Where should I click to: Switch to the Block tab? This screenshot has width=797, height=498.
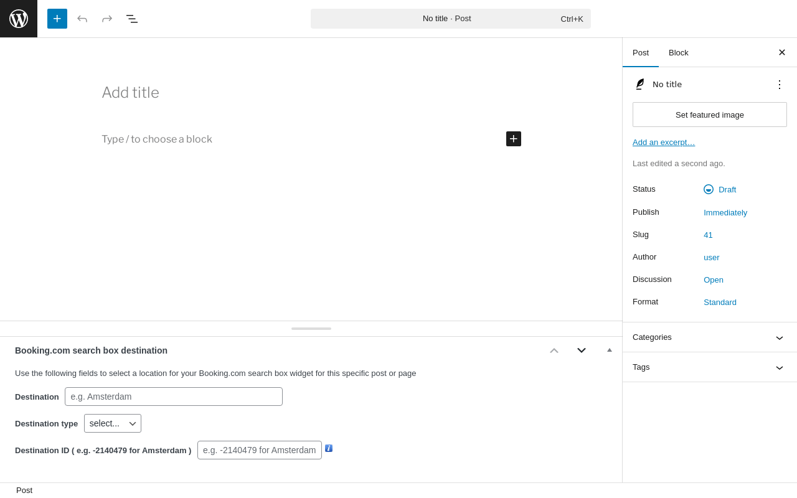679,52
